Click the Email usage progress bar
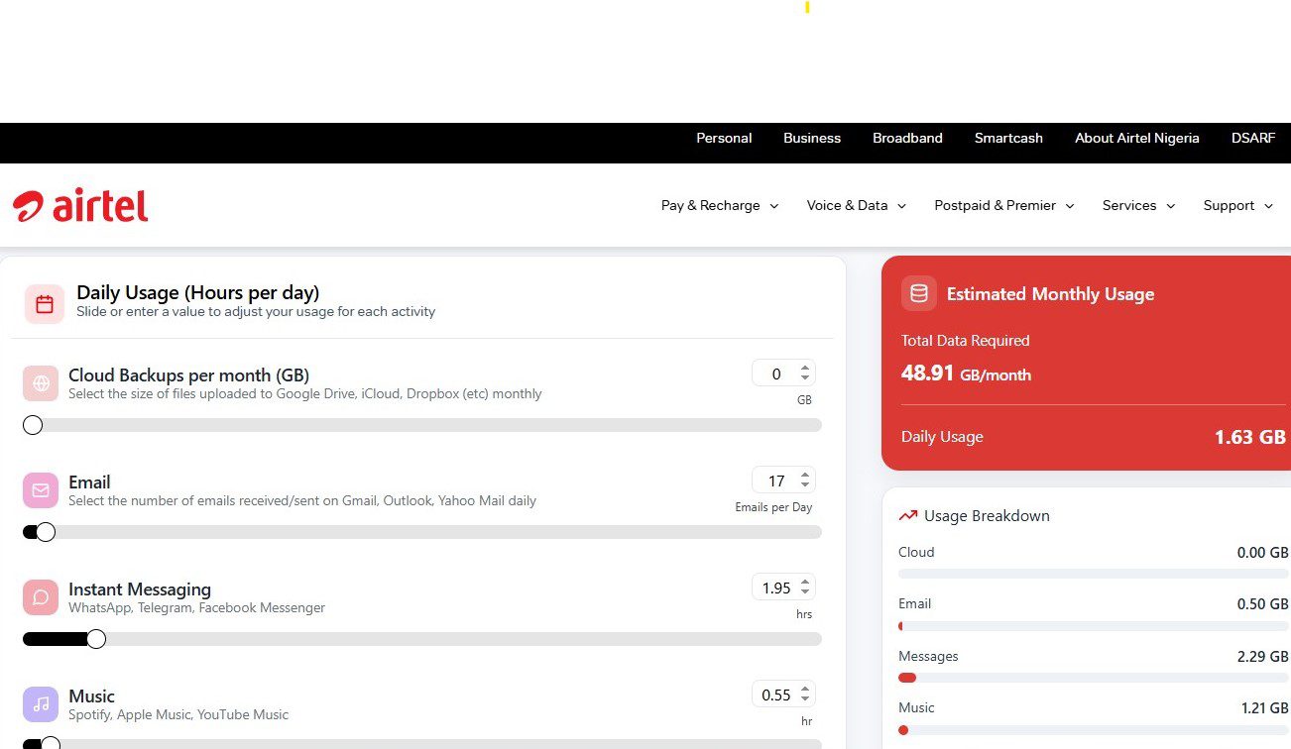Screen dimensions: 1291x749 point(1094,626)
